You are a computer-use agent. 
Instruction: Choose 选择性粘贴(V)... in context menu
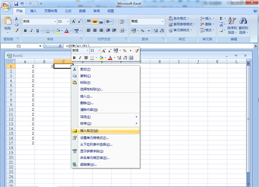click(x=105, y=89)
